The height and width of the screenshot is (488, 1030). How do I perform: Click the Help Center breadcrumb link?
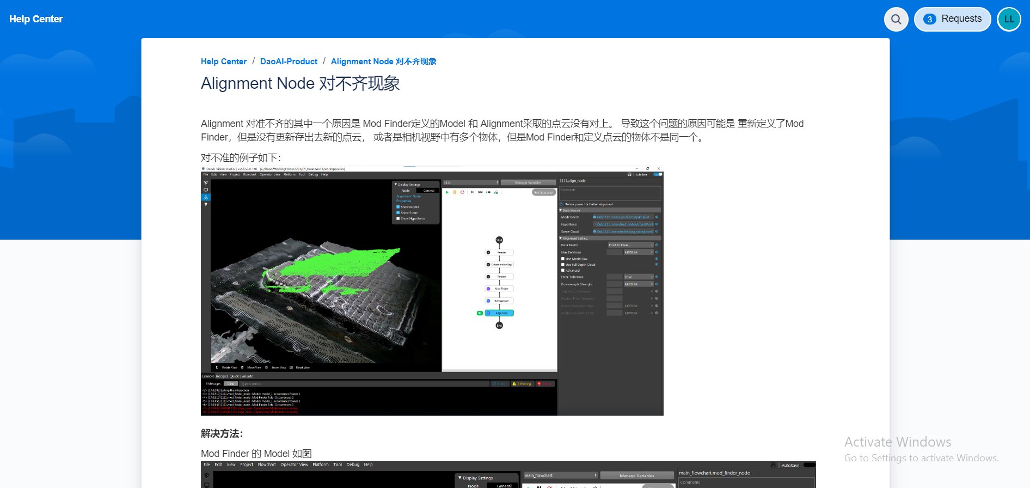(224, 62)
